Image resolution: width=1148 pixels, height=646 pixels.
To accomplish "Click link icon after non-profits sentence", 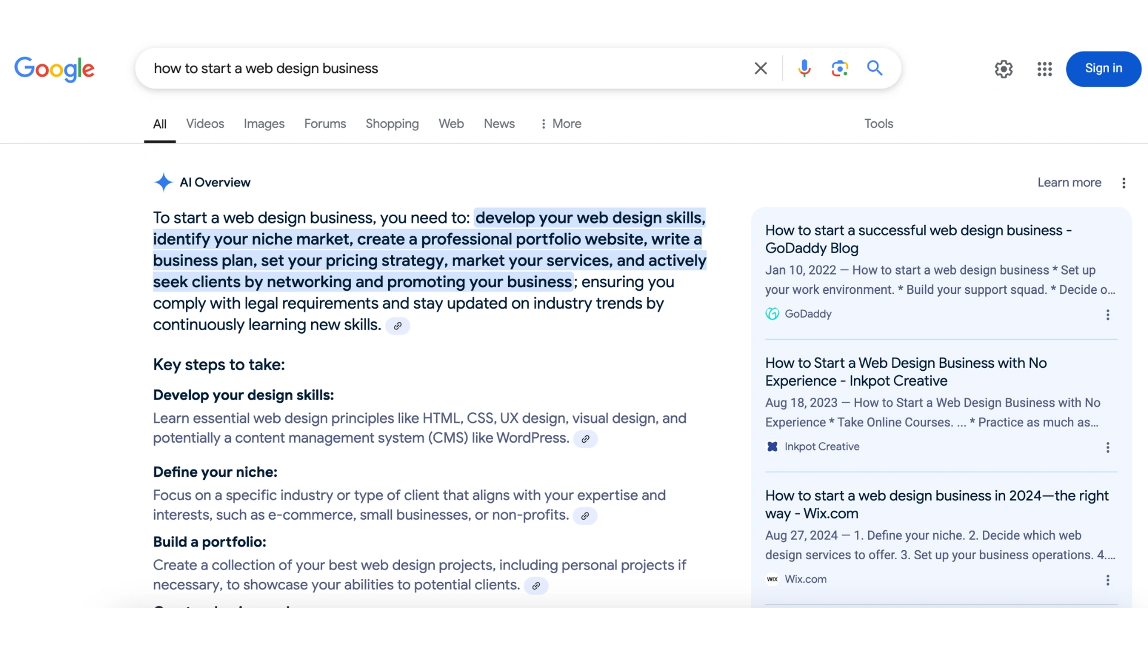I will coord(585,516).
